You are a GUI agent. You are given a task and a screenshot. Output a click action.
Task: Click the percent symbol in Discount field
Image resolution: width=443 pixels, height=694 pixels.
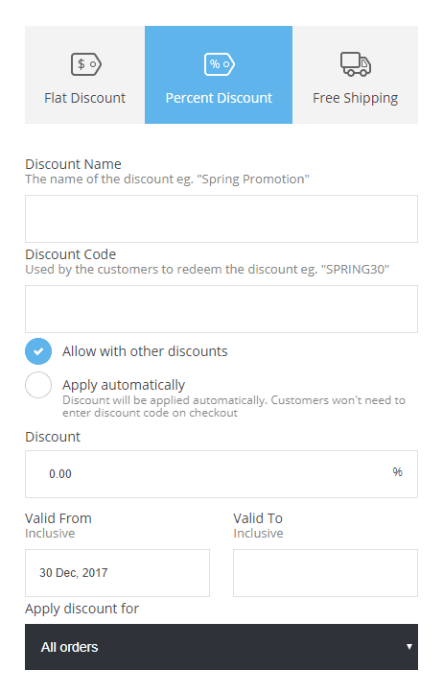click(398, 472)
